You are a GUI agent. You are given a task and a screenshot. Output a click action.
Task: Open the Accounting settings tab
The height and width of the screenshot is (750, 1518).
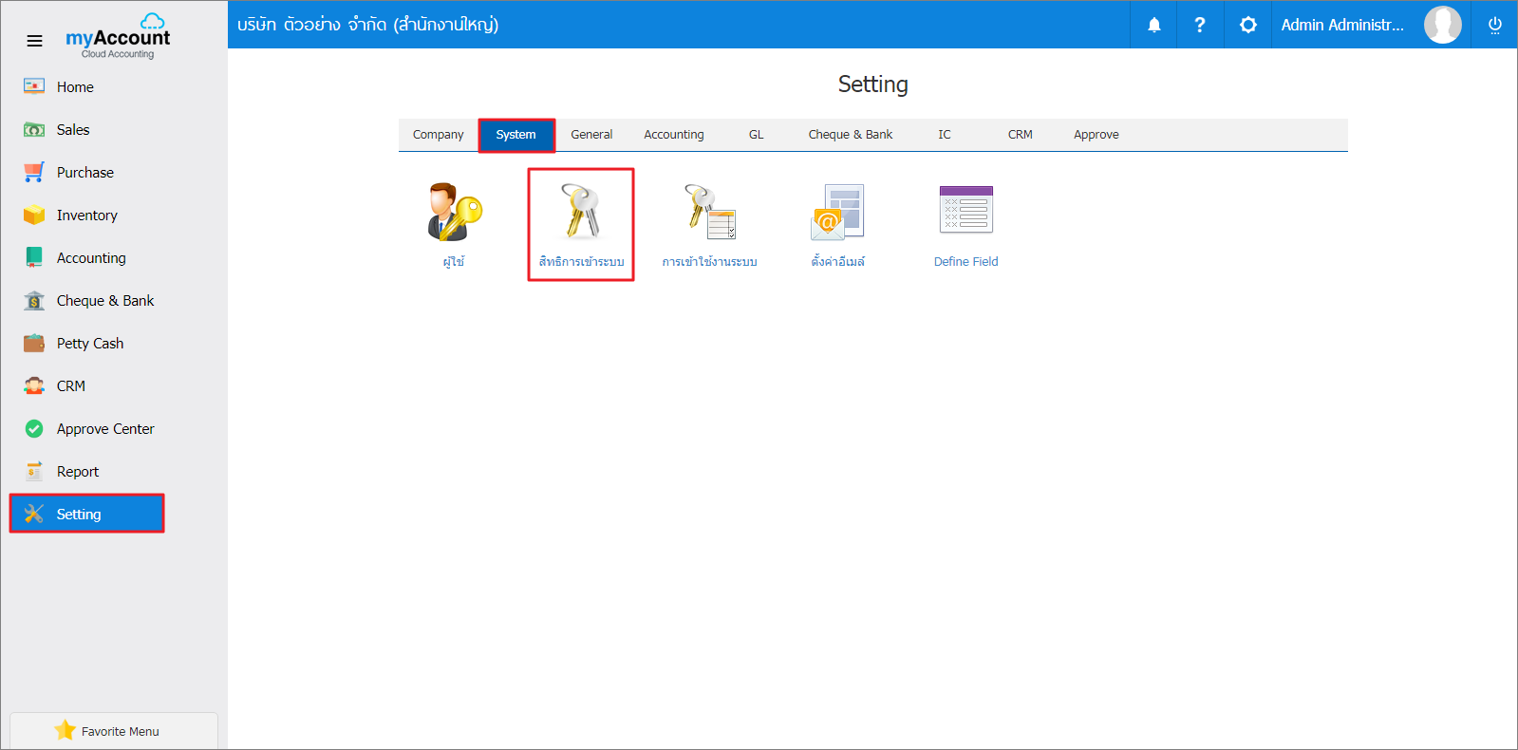[x=674, y=135]
